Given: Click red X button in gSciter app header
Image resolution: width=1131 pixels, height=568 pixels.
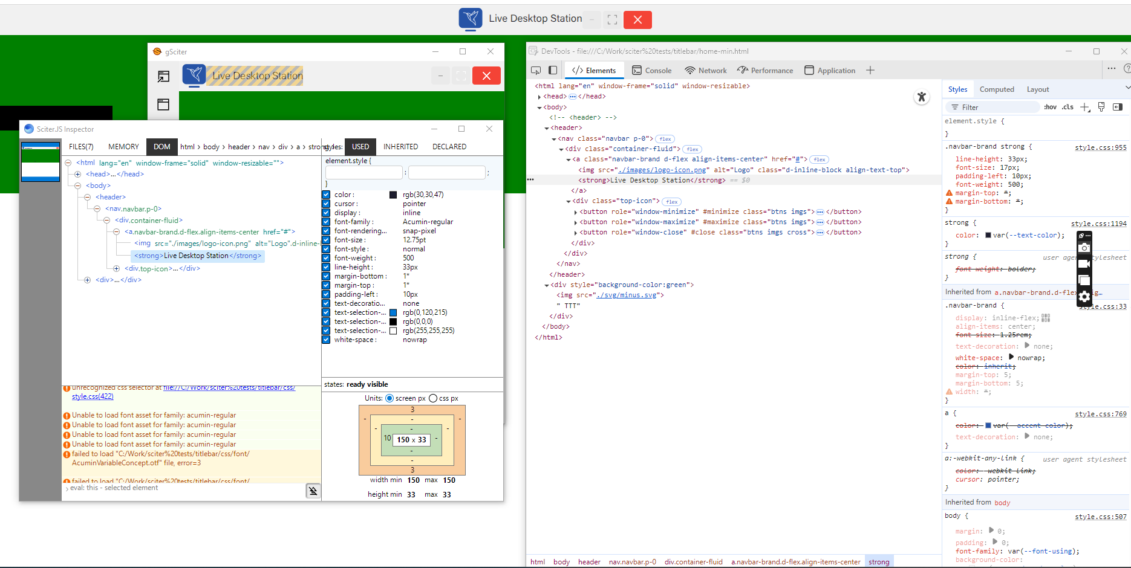Looking at the screenshot, I should point(486,76).
